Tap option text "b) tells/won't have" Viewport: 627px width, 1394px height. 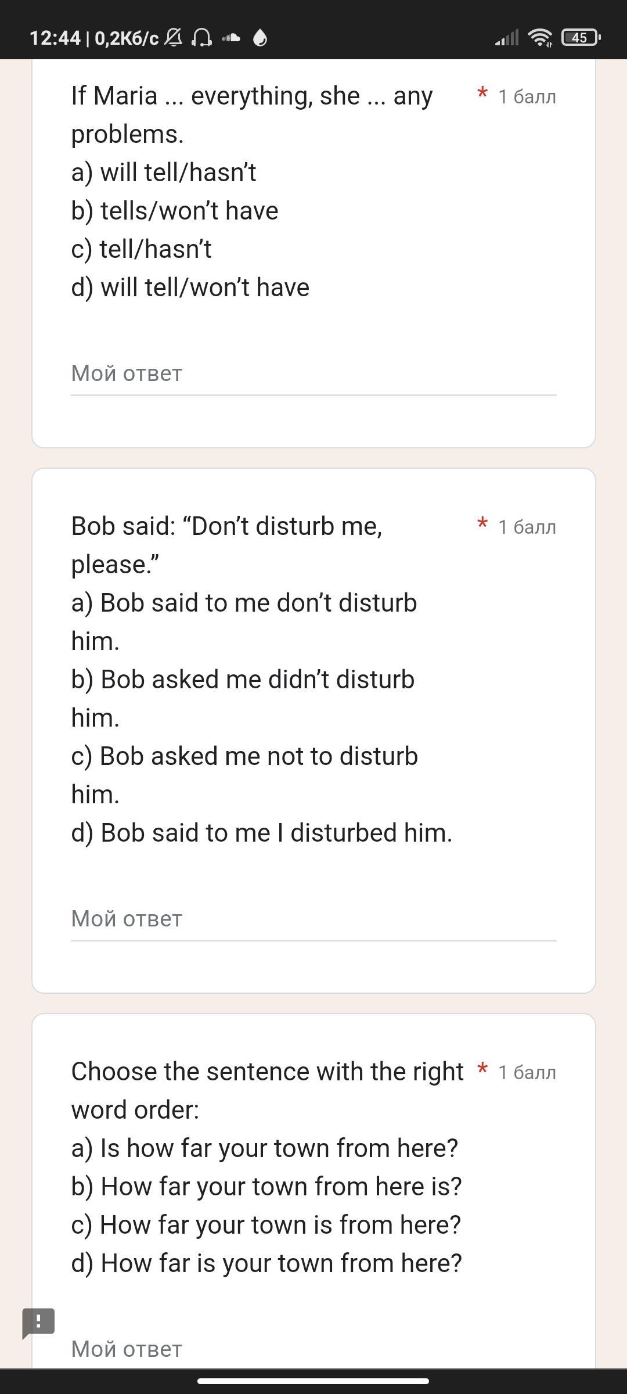coord(175,211)
